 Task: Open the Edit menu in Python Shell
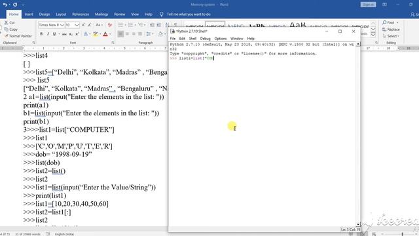[182, 39]
